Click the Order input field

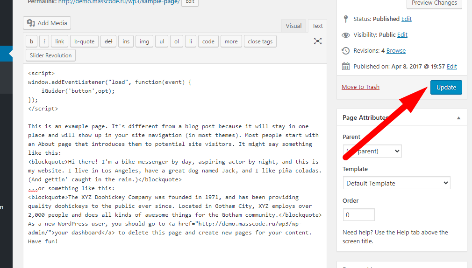click(x=358, y=215)
